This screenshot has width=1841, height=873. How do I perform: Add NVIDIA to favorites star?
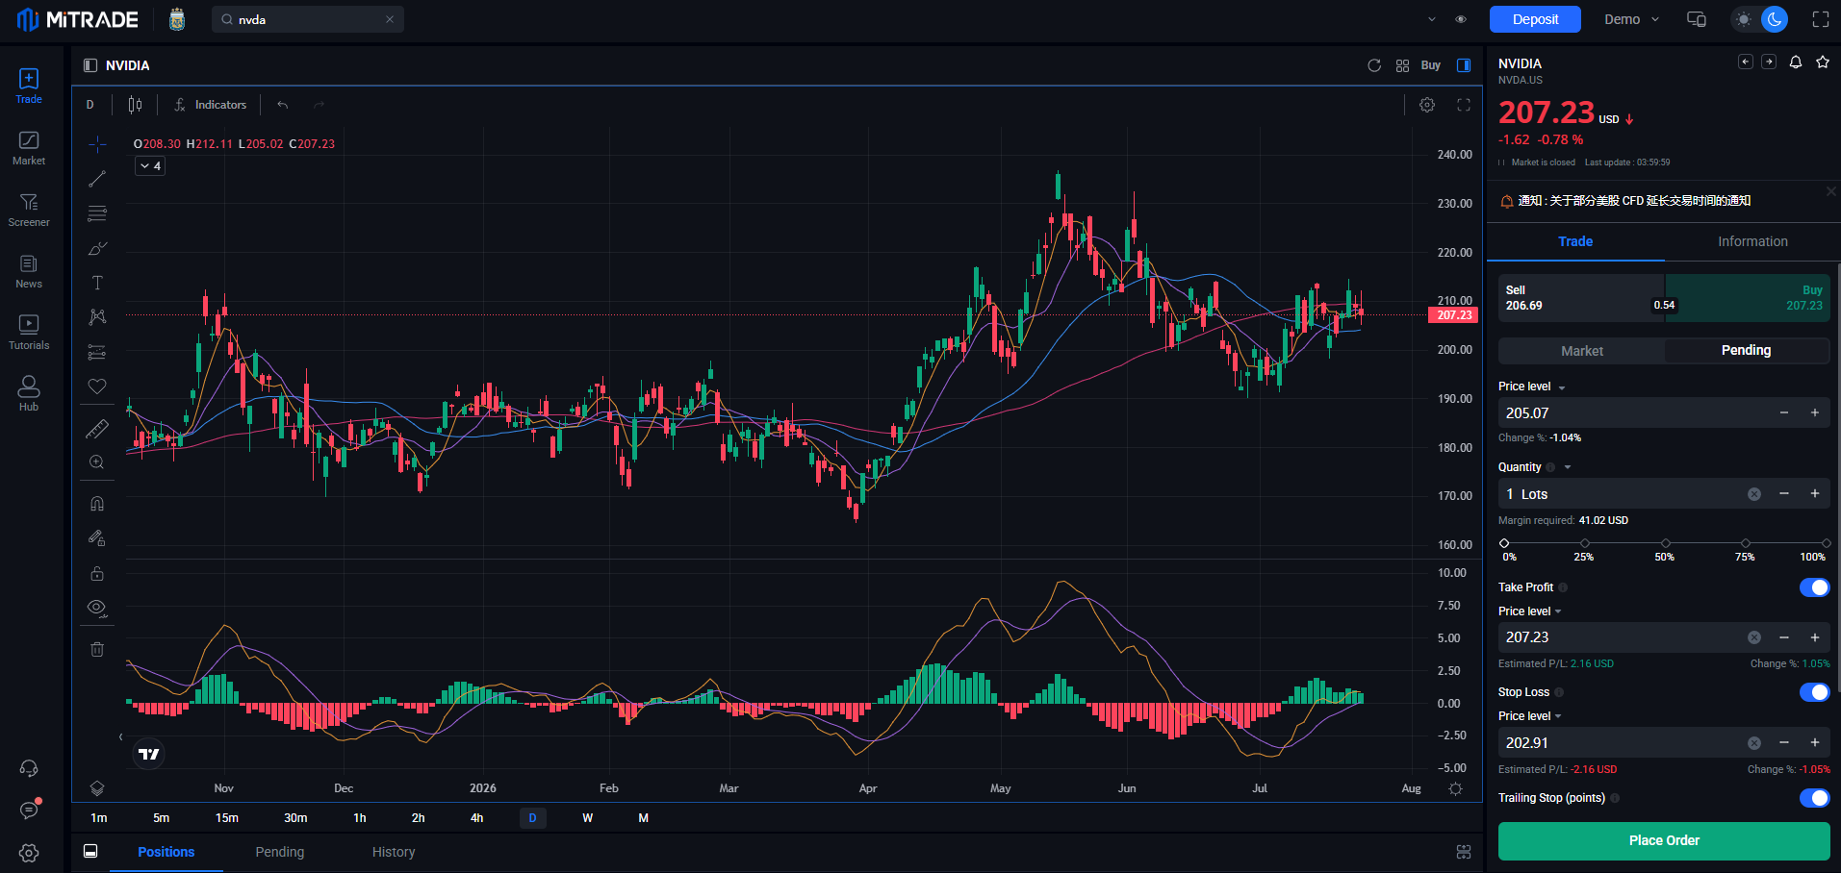pyautogui.click(x=1823, y=62)
